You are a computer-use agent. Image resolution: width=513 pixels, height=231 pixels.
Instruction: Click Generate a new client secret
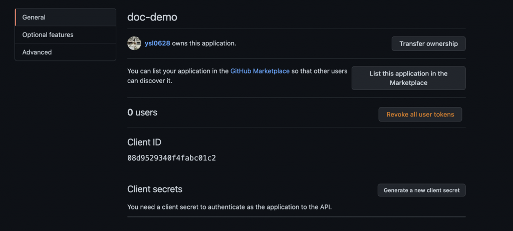click(x=421, y=190)
